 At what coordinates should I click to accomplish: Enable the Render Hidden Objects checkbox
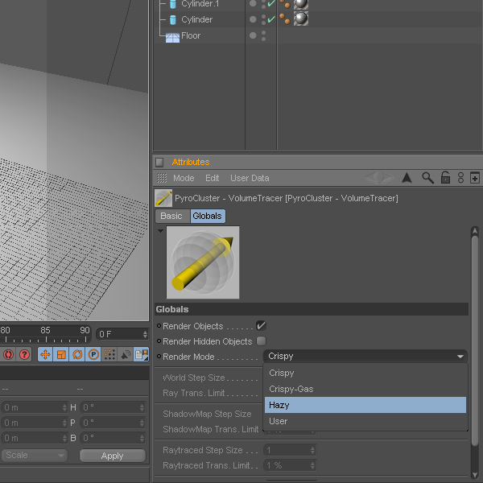pos(261,341)
